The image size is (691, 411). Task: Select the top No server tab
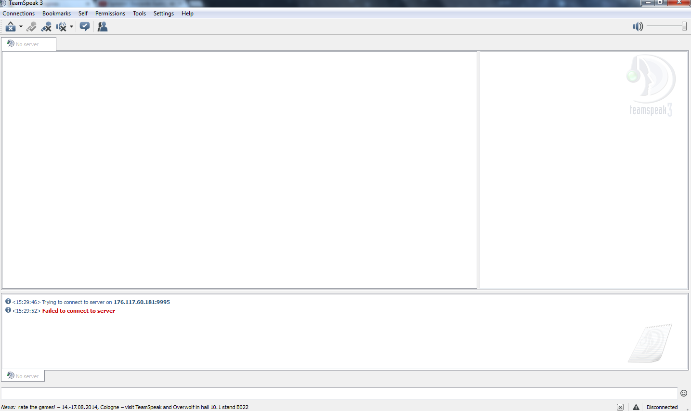tap(28, 44)
